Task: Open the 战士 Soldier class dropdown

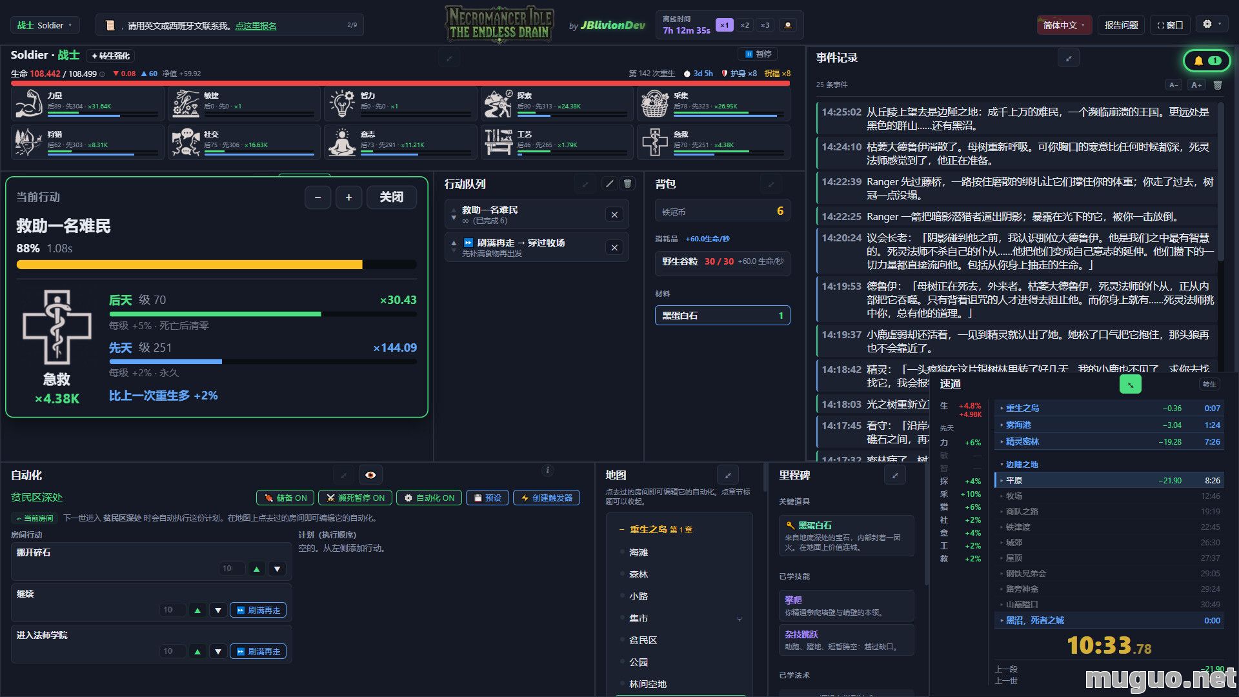Action: pos(45,25)
